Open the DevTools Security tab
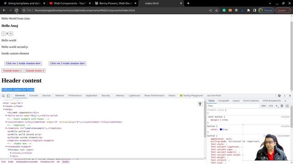The width and height of the screenshot is (293, 164). click(106, 96)
